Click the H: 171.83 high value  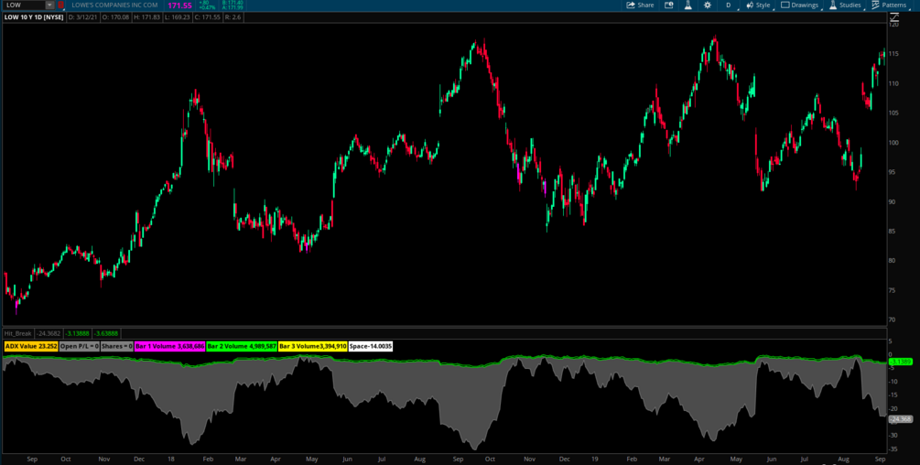click(x=148, y=17)
